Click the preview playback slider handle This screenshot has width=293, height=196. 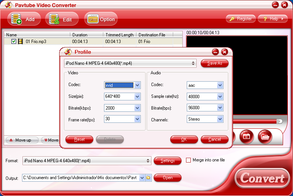[x=279, y=121]
